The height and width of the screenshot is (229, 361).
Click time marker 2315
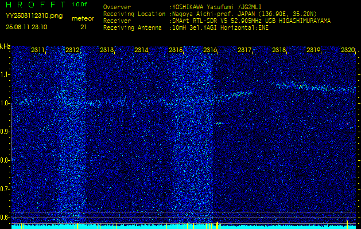[x=176, y=50]
